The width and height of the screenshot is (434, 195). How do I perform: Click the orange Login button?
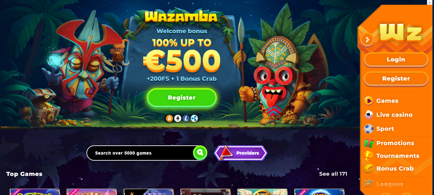coord(396,59)
